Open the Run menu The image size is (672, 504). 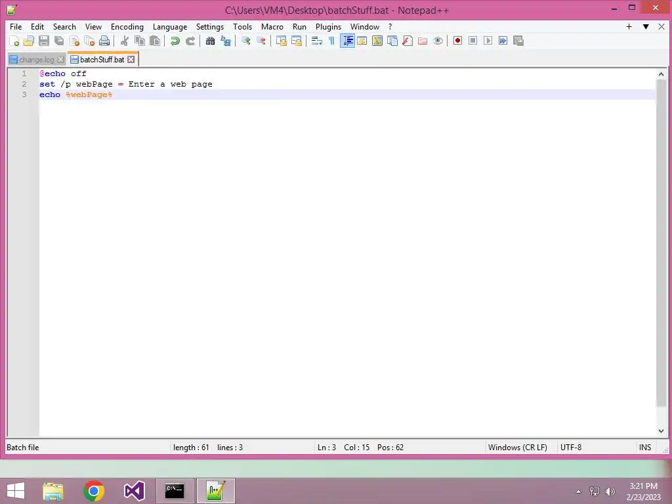[x=299, y=26]
